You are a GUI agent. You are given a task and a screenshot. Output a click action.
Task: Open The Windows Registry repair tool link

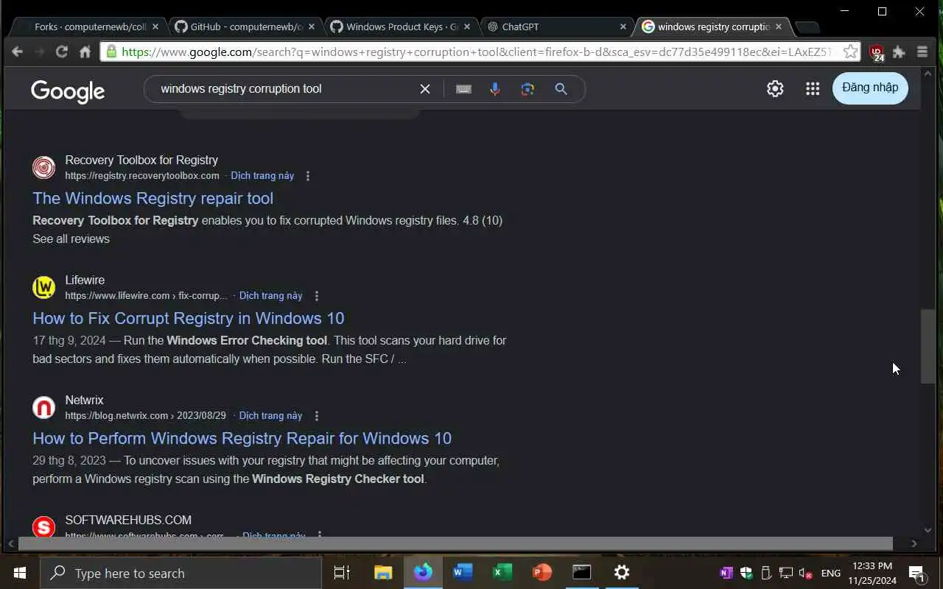tap(153, 198)
